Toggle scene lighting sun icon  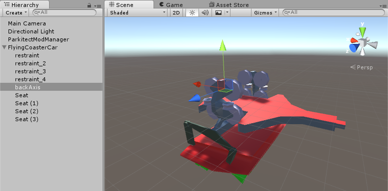coord(192,13)
